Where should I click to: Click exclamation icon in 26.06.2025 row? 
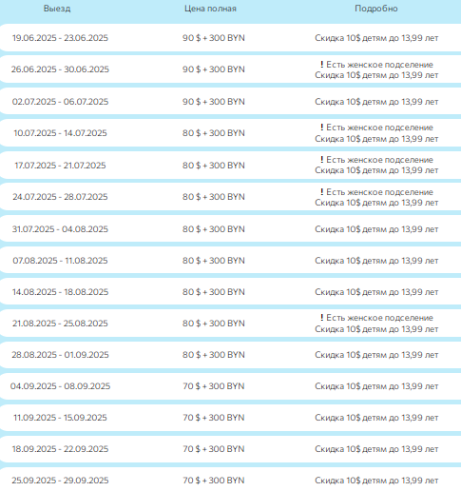click(321, 65)
